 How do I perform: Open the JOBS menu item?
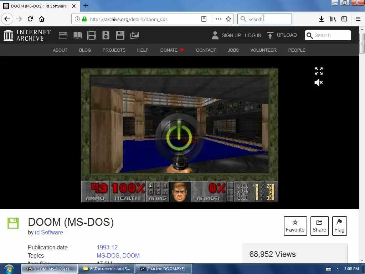point(233,50)
